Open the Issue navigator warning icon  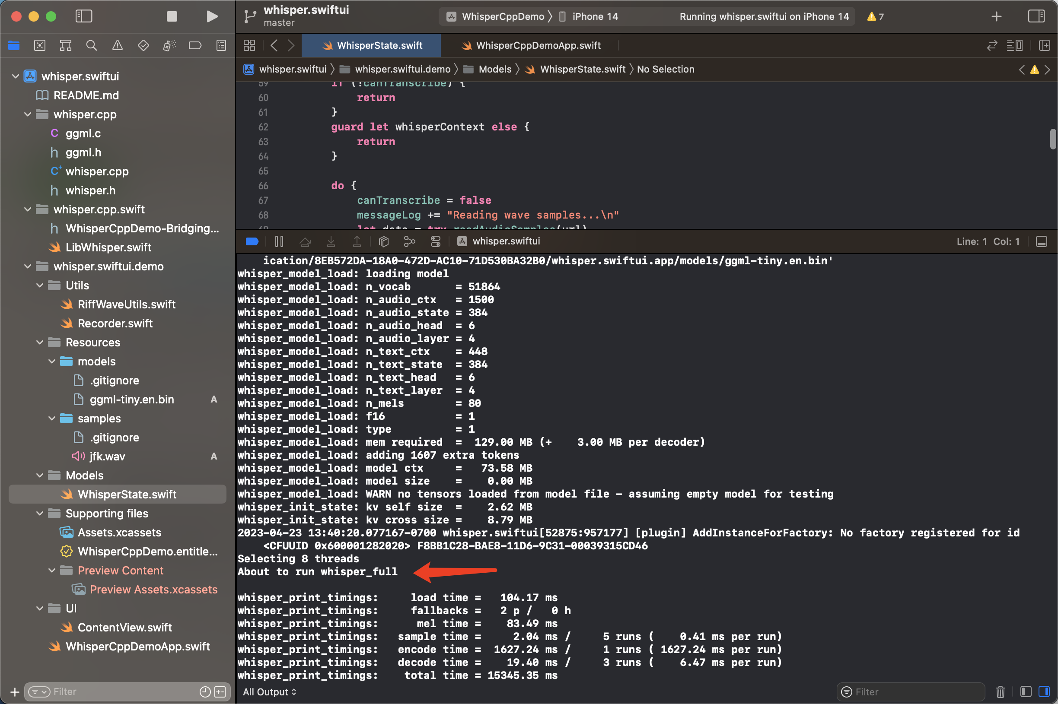click(x=117, y=45)
